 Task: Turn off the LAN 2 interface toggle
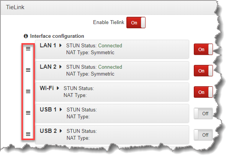(x=203, y=71)
